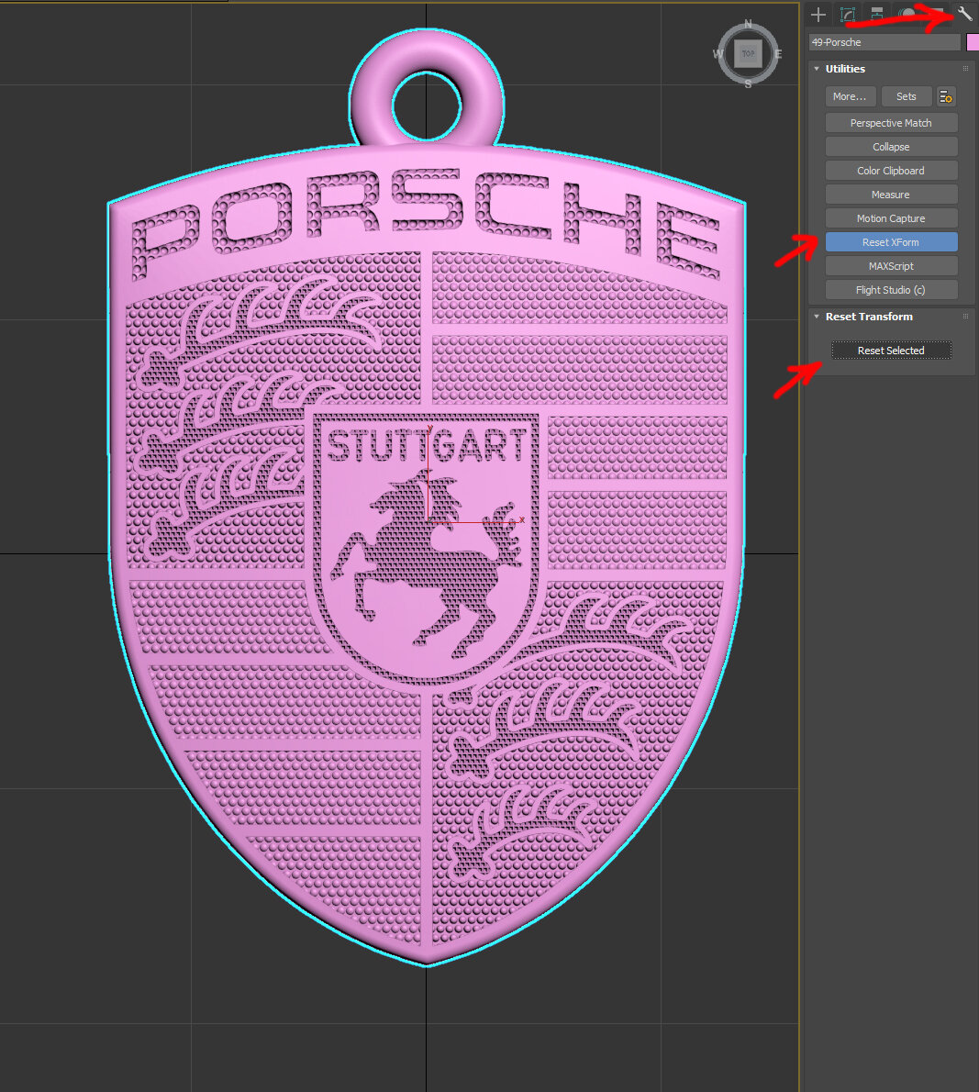Image resolution: width=979 pixels, height=1092 pixels.
Task: Click the More... utilities button
Action: click(x=851, y=96)
